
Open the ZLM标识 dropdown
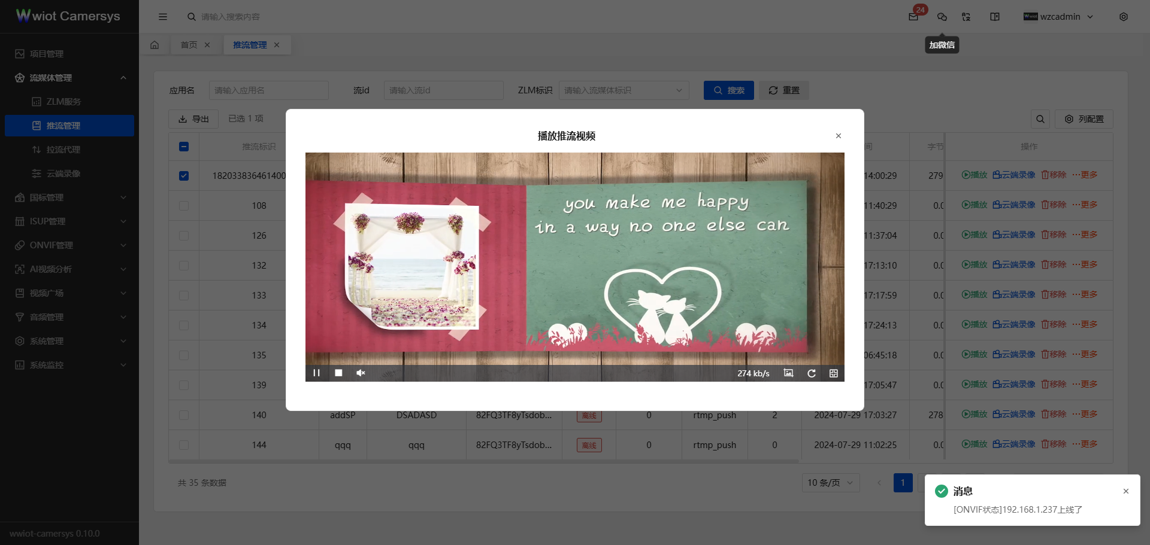point(623,90)
